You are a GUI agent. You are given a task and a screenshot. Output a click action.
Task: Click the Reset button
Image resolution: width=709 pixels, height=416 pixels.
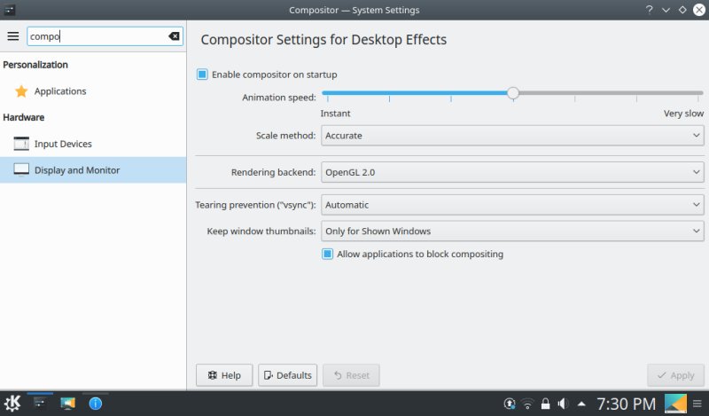click(351, 375)
